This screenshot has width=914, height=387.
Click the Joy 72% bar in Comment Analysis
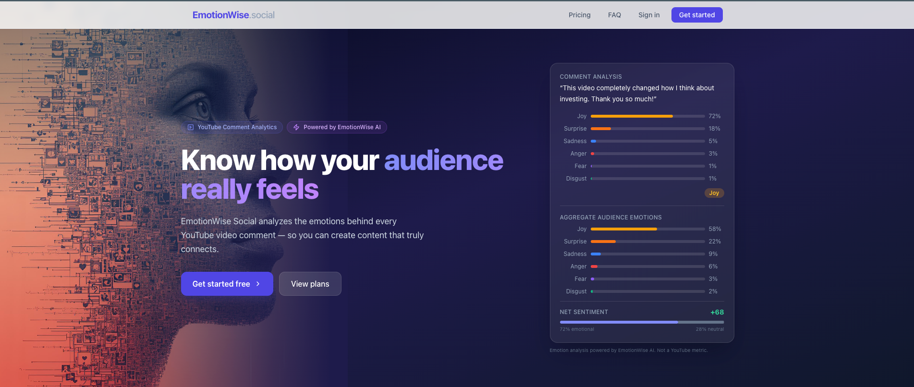pos(647,116)
